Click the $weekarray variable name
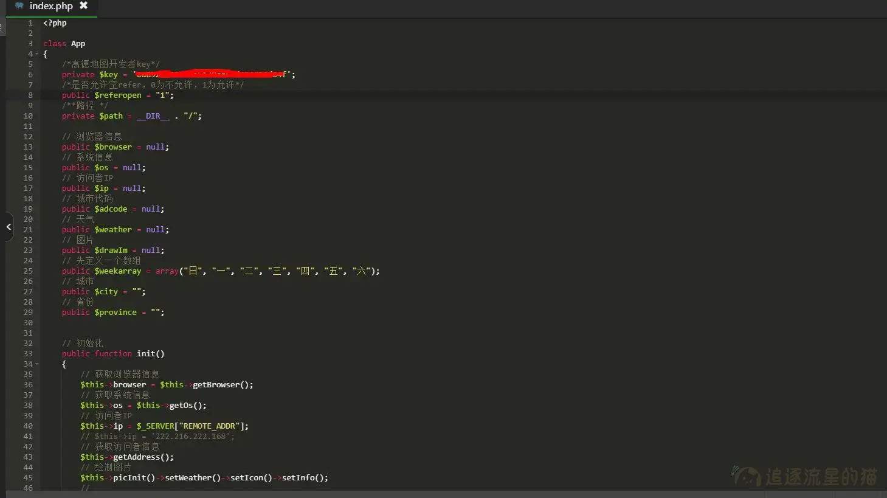 click(118, 271)
